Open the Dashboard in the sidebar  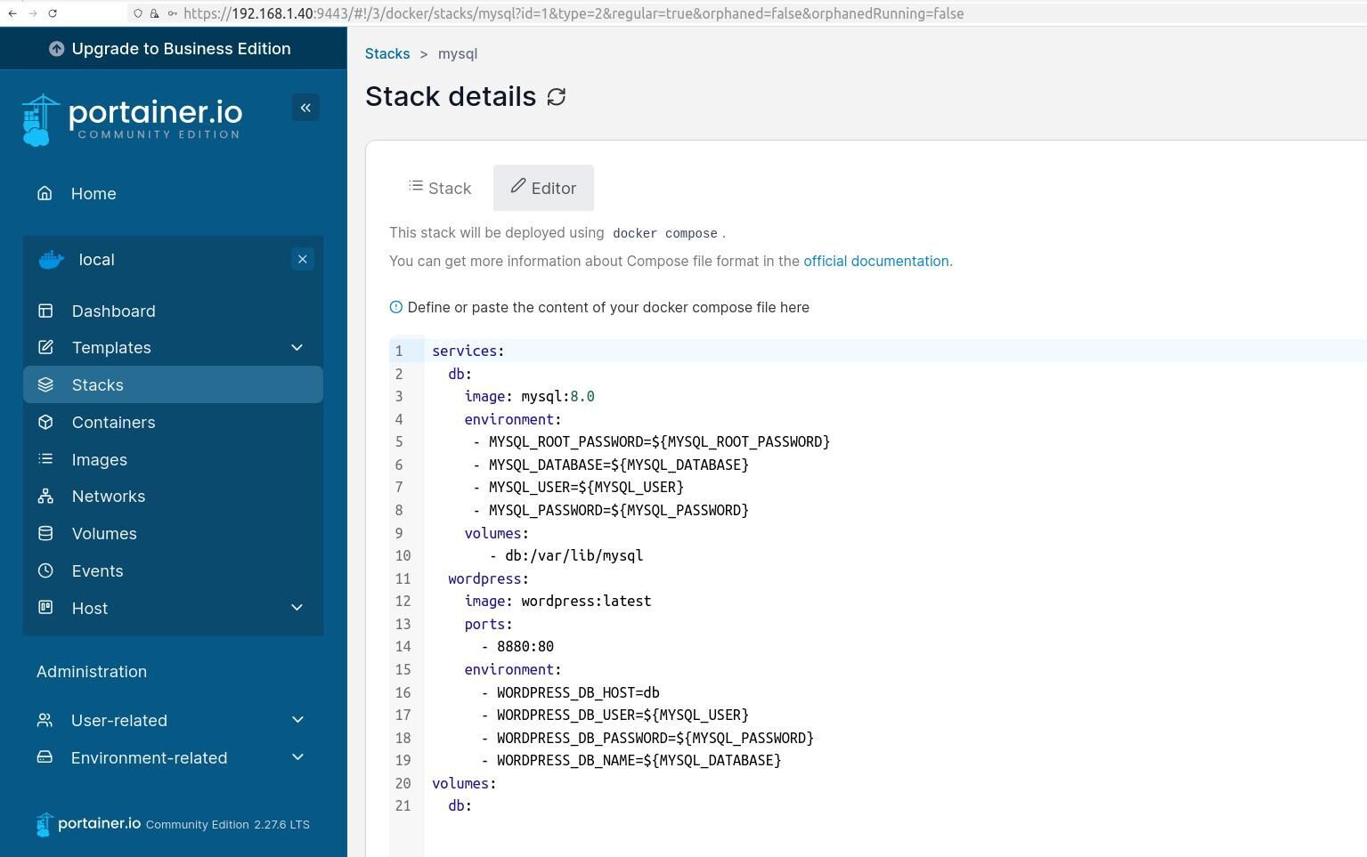click(113, 311)
